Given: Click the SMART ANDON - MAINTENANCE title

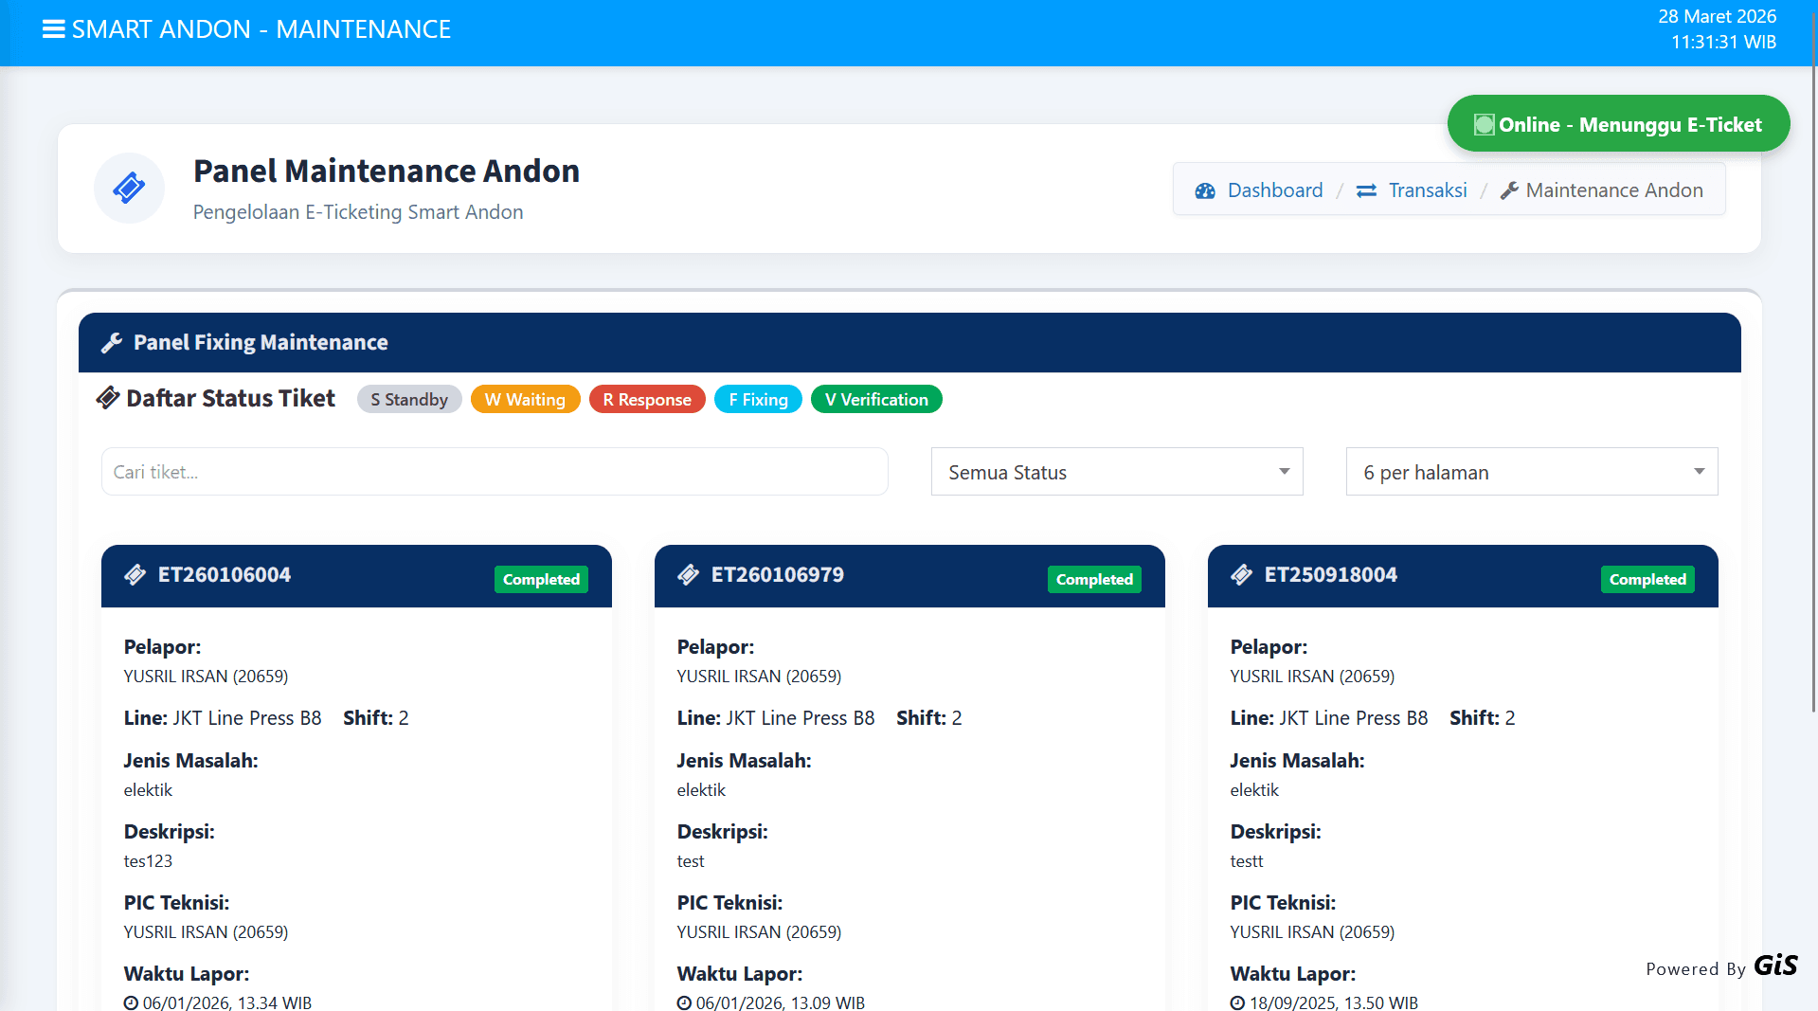Looking at the screenshot, I should pos(261,29).
